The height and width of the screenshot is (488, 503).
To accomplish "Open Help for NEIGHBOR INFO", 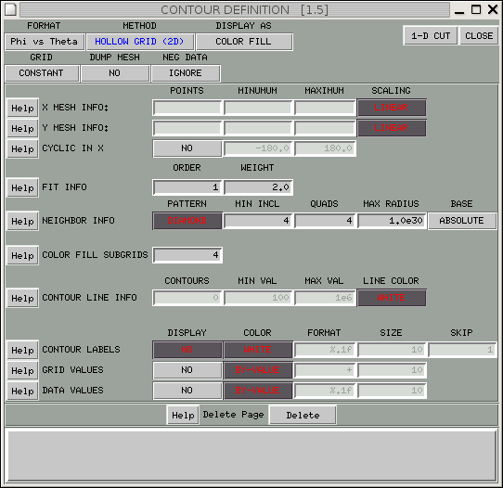I will click(x=22, y=221).
